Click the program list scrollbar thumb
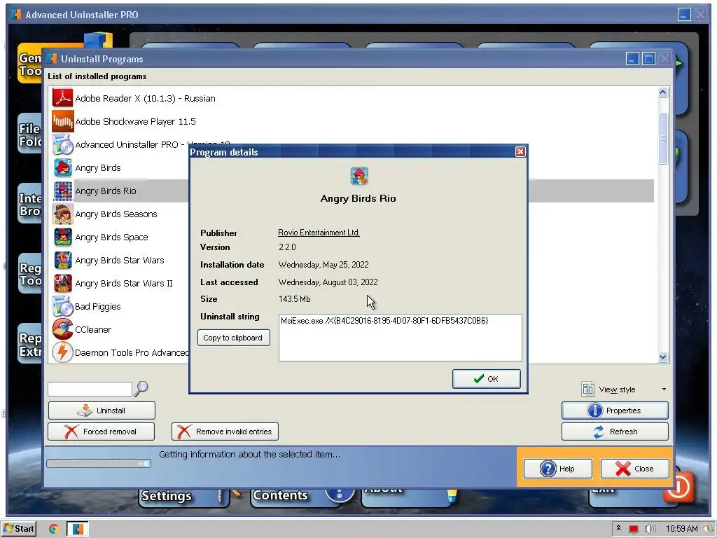717x538 pixels. coord(663,138)
